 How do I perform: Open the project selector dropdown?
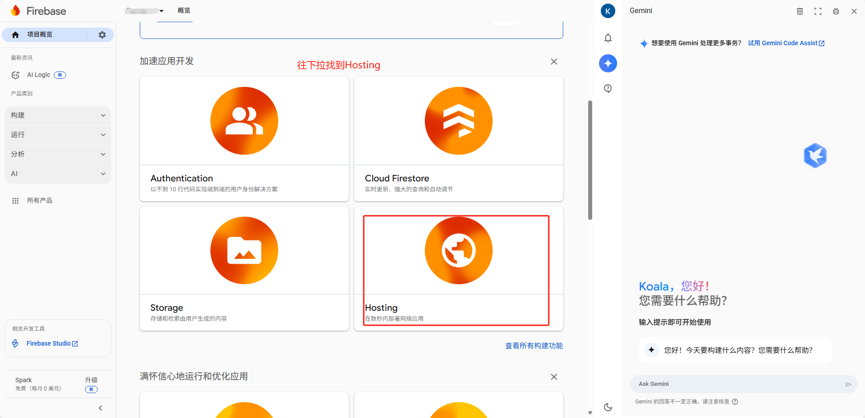pos(145,11)
